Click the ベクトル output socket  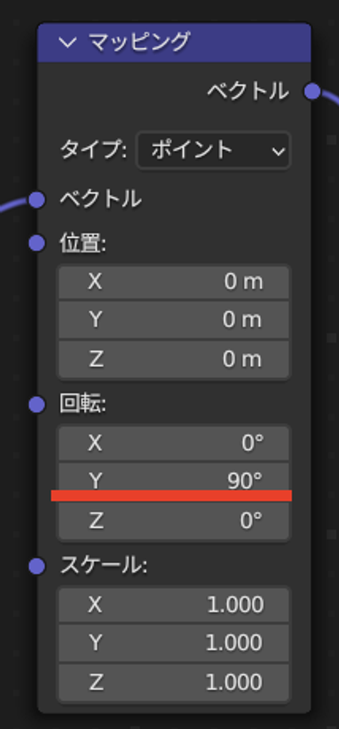(x=313, y=91)
